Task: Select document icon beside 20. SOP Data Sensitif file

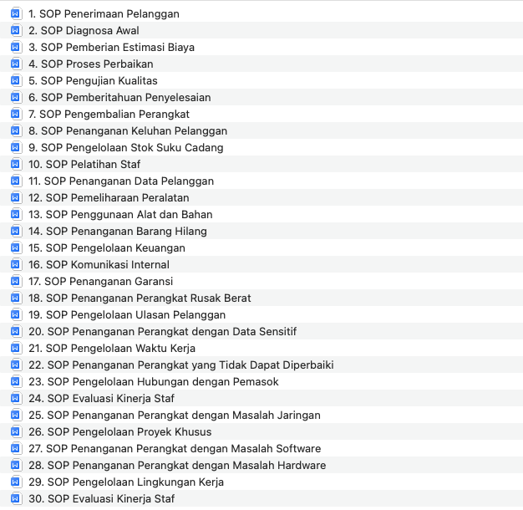Action: pyautogui.click(x=15, y=331)
